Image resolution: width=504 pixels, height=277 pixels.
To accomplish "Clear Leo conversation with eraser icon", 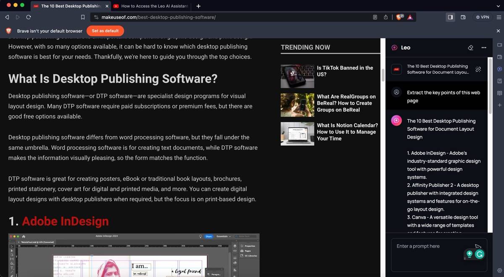I will [470, 47].
